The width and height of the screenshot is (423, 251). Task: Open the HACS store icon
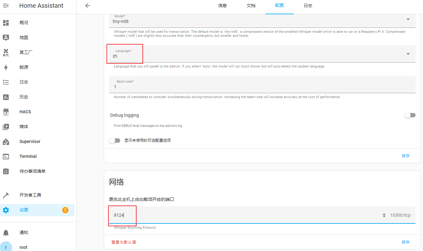tap(6, 112)
